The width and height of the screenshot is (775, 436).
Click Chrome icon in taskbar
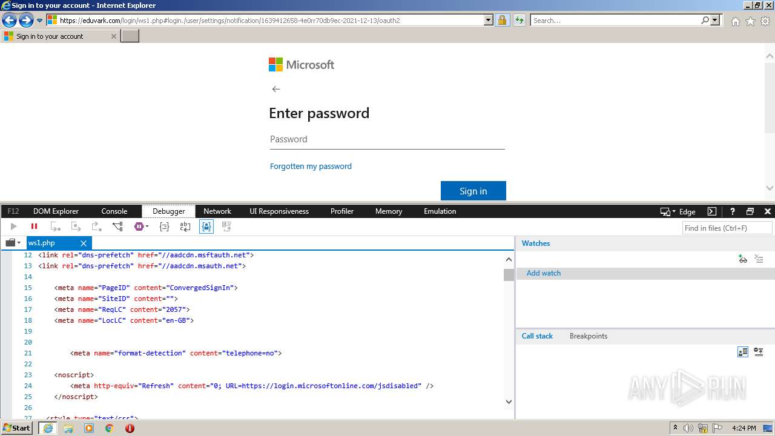point(110,428)
